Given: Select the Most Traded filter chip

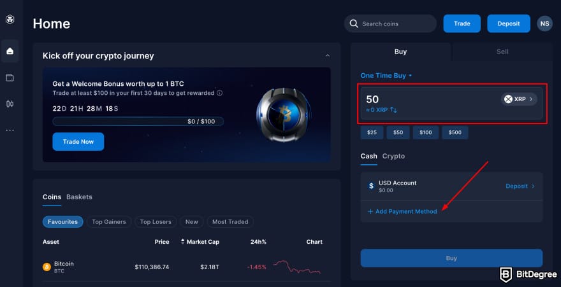Looking at the screenshot, I should 230,221.
